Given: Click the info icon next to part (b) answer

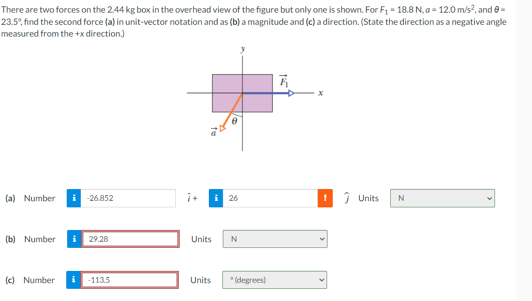Looking at the screenshot, I should pyautogui.click(x=74, y=239).
